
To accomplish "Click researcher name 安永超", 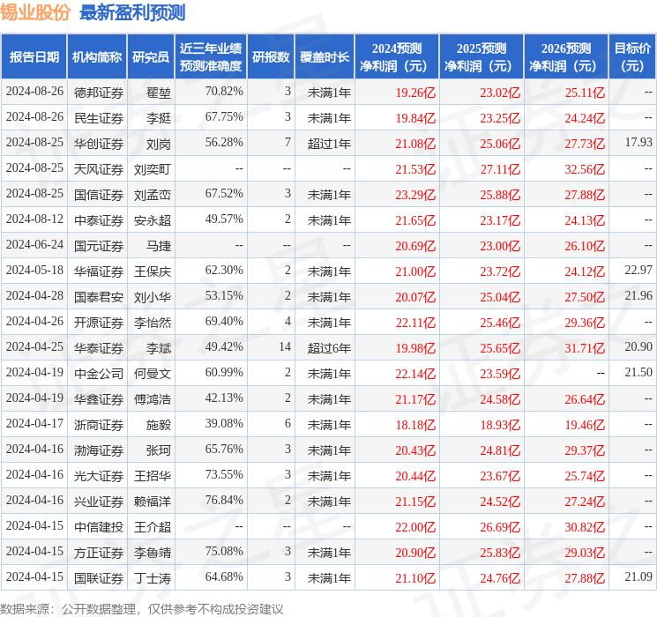I will 152,219.
